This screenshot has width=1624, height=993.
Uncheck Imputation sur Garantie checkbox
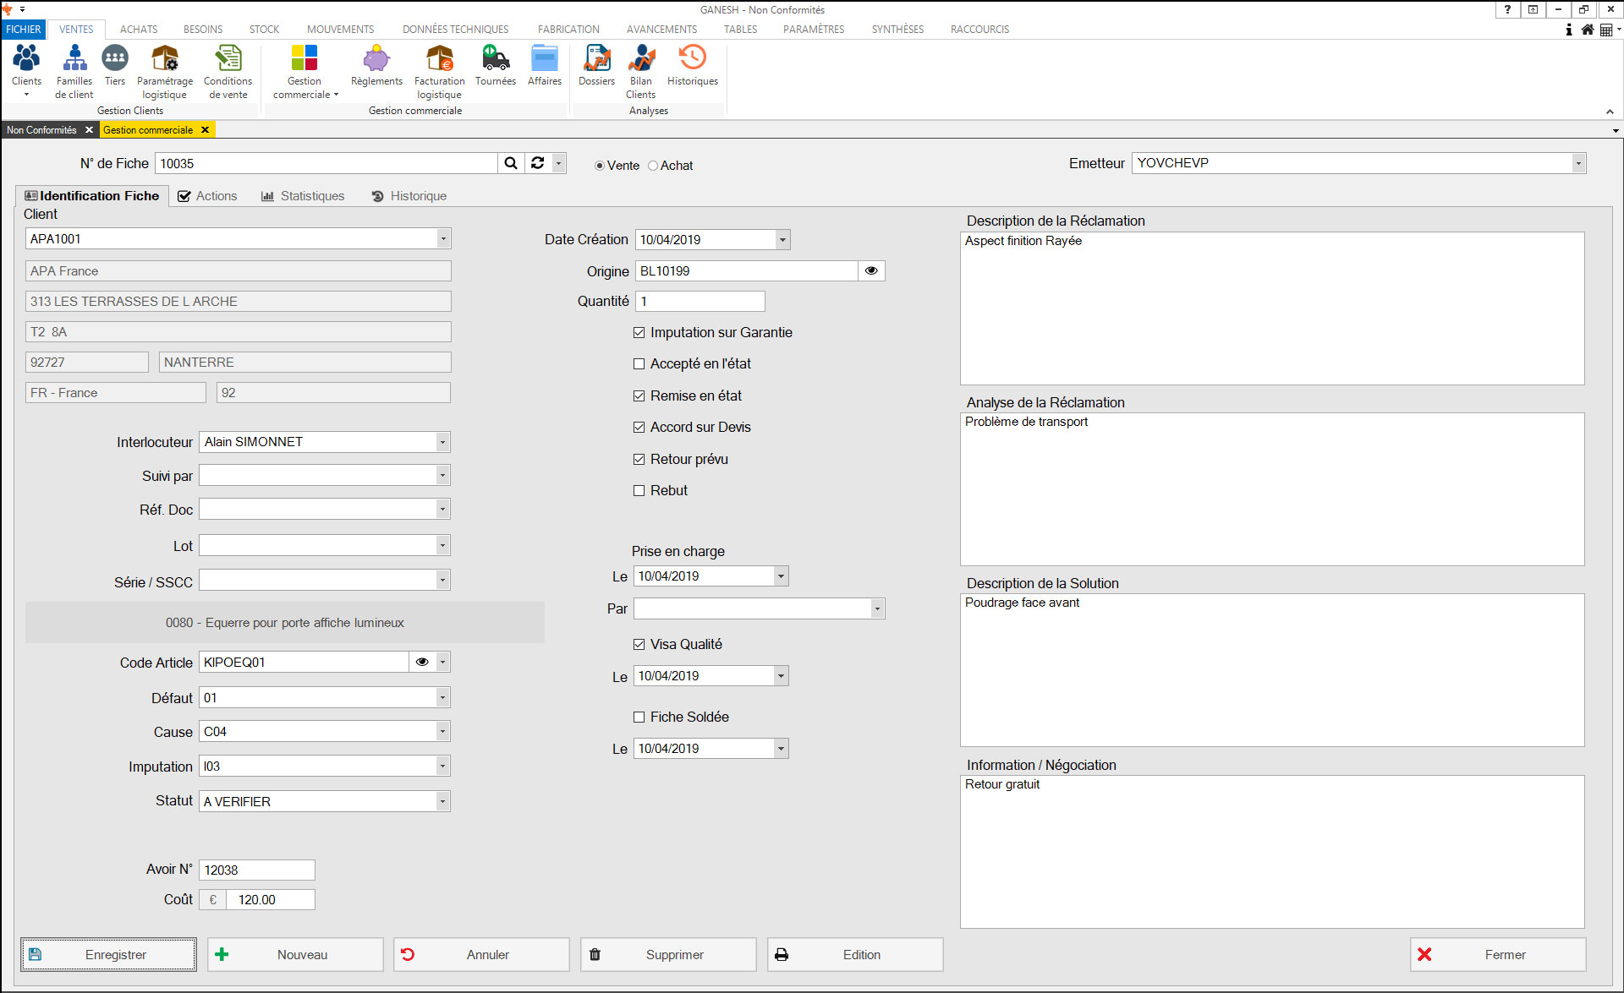pyautogui.click(x=639, y=333)
